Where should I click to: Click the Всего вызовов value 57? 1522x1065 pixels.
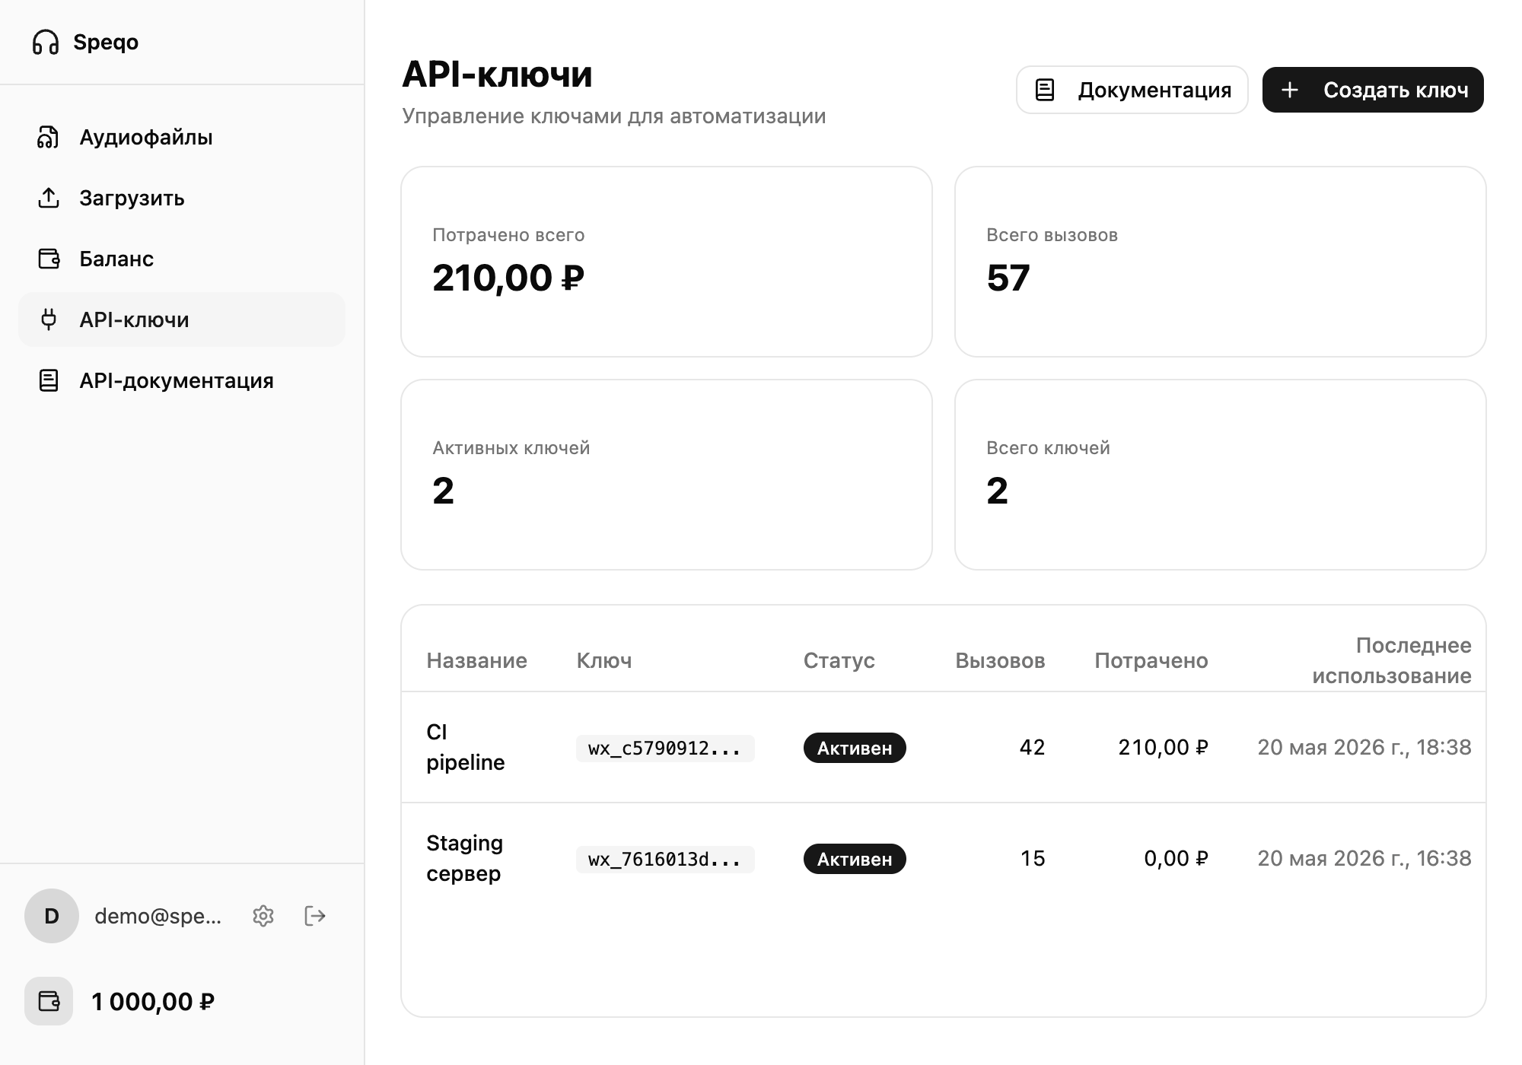[1008, 278]
